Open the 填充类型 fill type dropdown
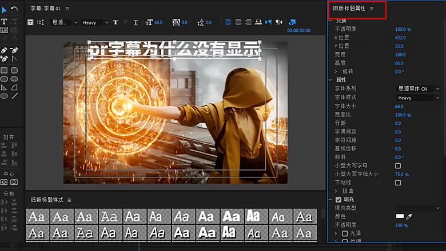This screenshot has height=251, width=446. coord(418,208)
